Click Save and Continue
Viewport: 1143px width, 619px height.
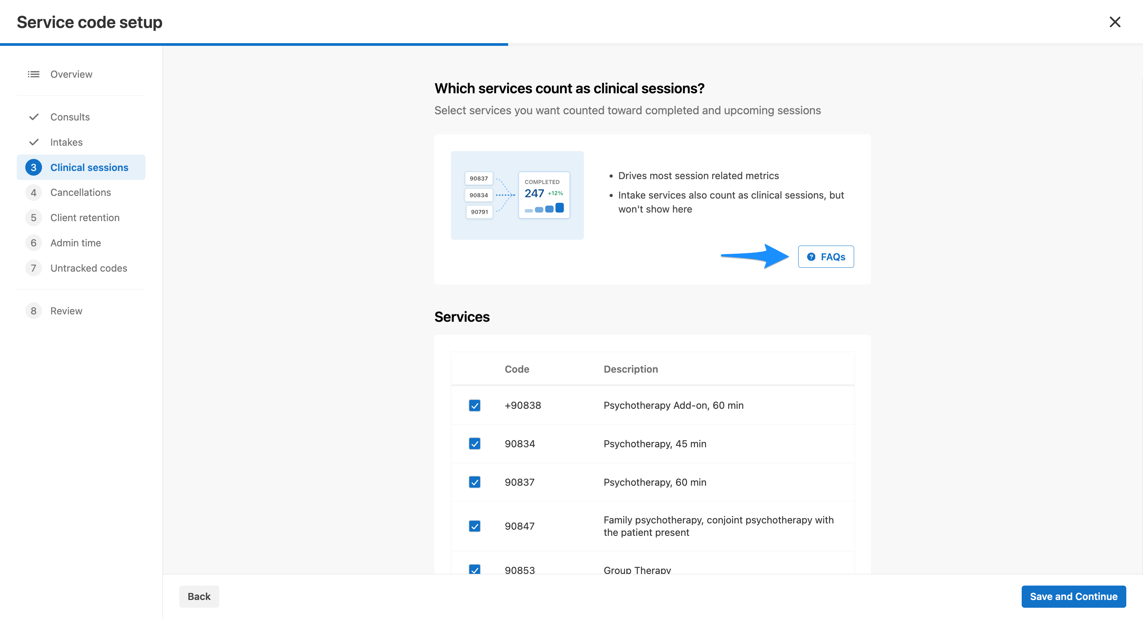1073,596
